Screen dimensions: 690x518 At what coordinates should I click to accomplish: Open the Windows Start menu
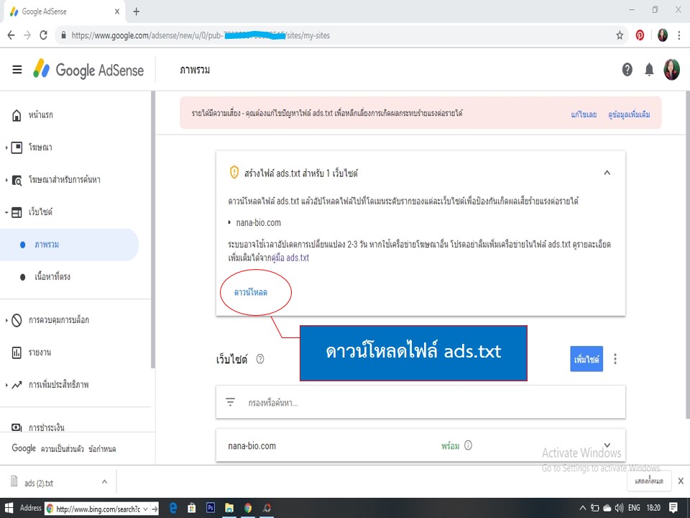9,509
